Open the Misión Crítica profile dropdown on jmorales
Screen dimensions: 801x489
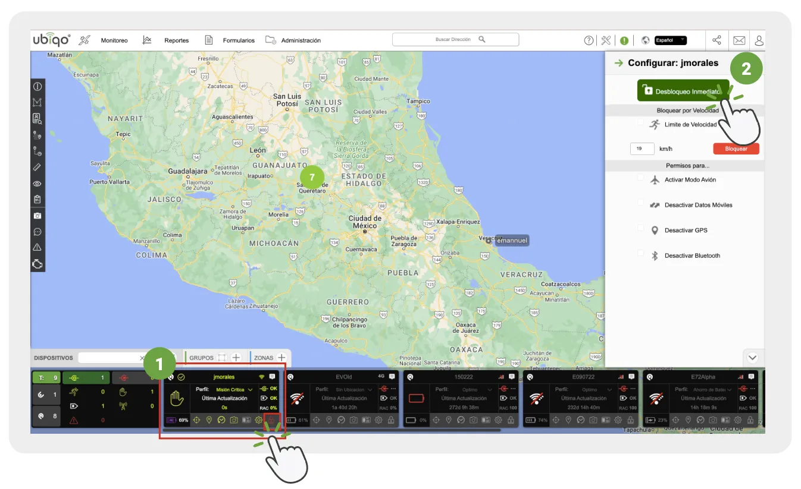point(234,390)
